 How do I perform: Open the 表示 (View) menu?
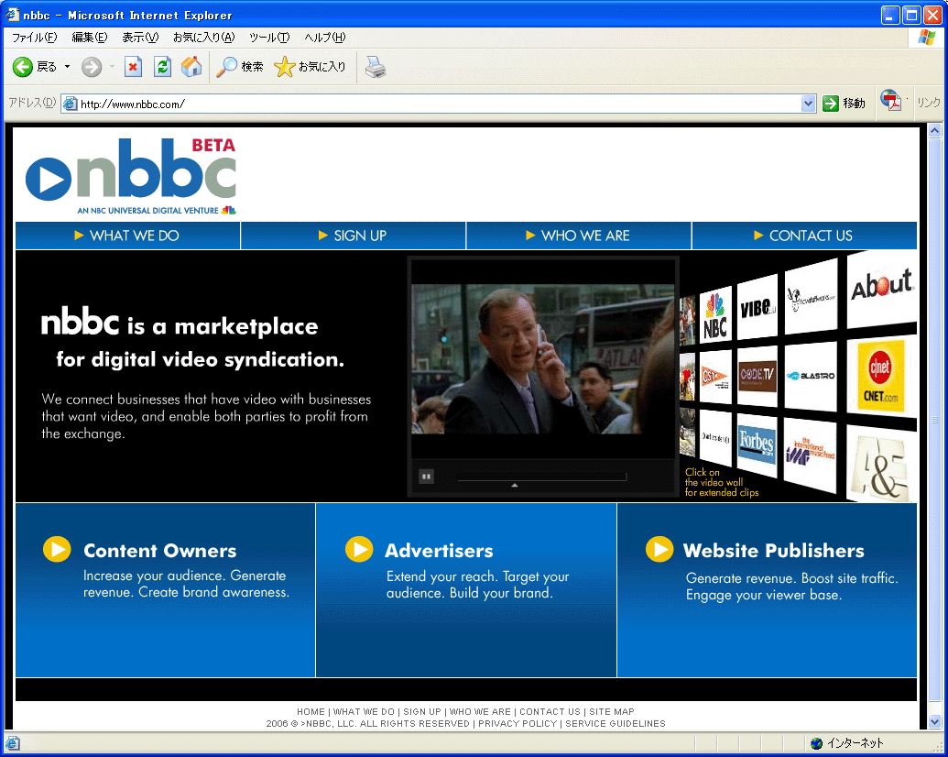point(140,38)
